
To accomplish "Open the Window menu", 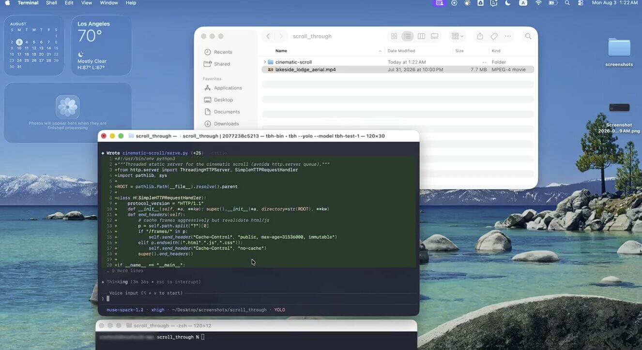I will (x=109, y=3).
